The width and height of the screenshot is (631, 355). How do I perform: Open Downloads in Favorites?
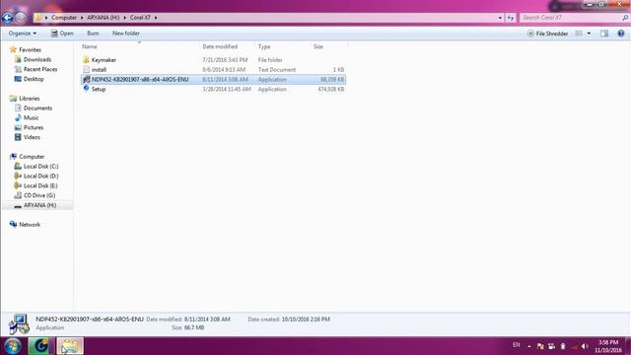[x=37, y=59]
